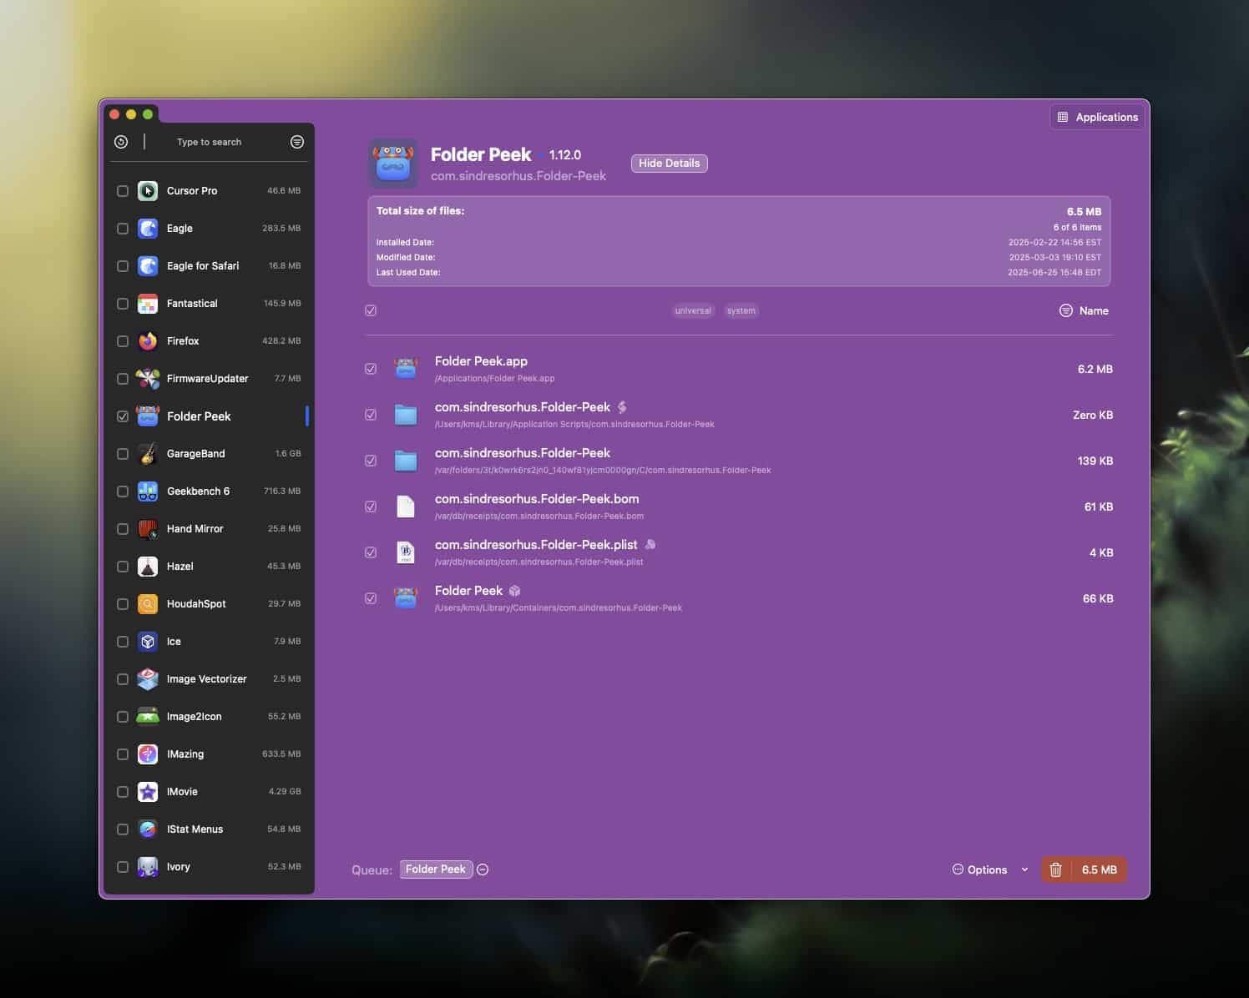Screen dimensions: 1249x998
Task: Open the Applications view menu
Action: click(x=1097, y=117)
